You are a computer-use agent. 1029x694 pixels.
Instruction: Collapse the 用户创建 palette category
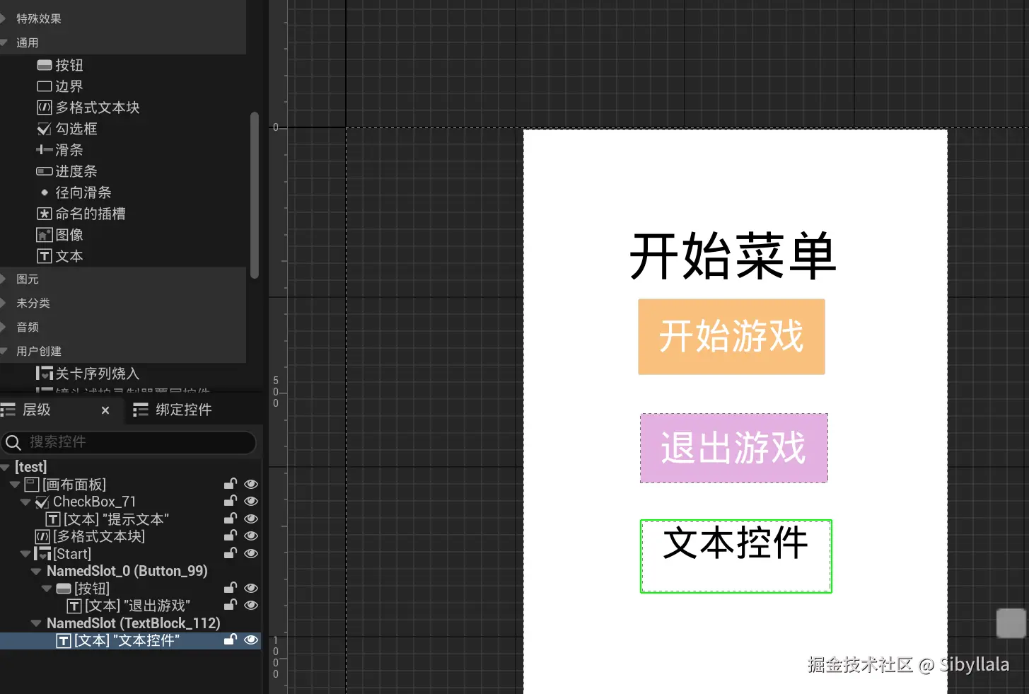tap(4, 351)
